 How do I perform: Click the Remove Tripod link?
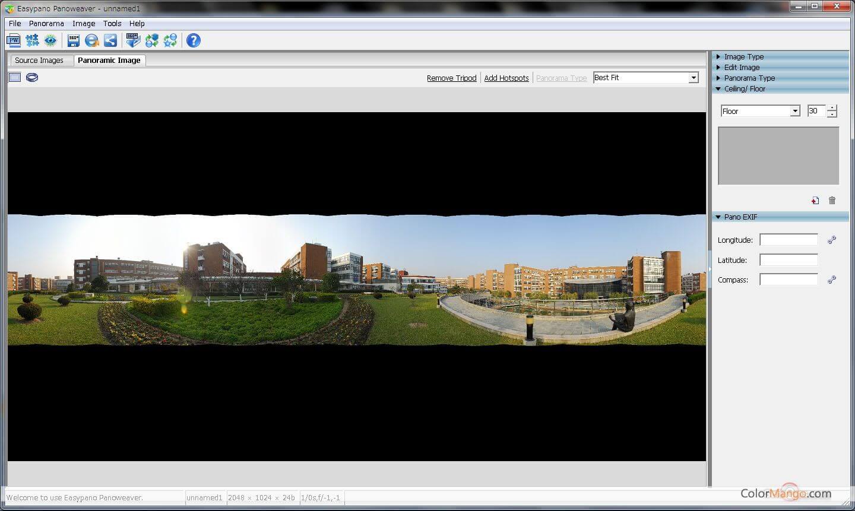pyautogui.click(x=451, y=78)
